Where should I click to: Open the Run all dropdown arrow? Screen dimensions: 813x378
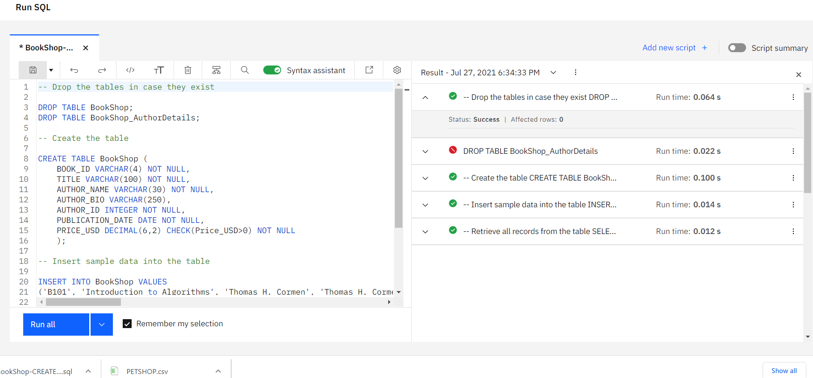click(102, 325)
